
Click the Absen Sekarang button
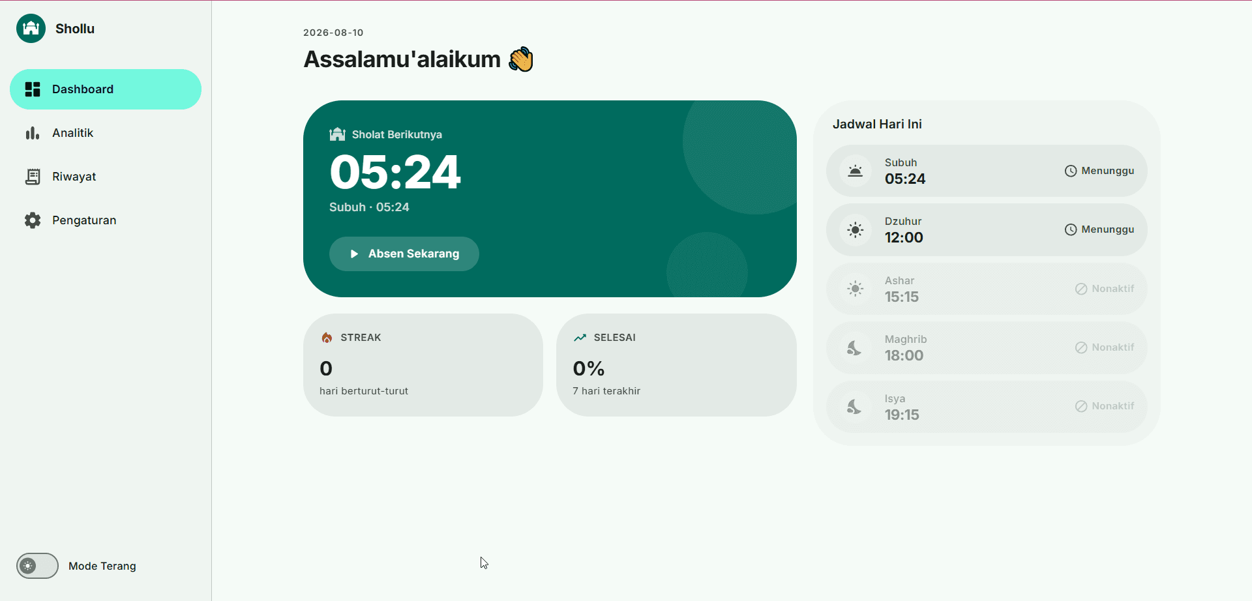404,254
